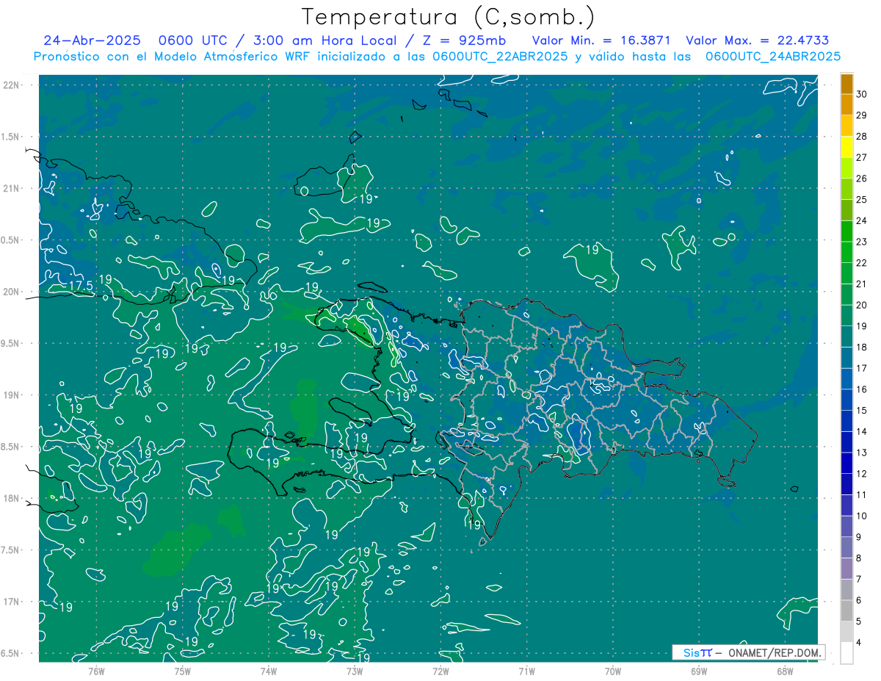Click the 'ONAMET/REP.DOM.' credit label
This screenshot has width=881, height=681.
pyautogui.click(x=774, y=652)
